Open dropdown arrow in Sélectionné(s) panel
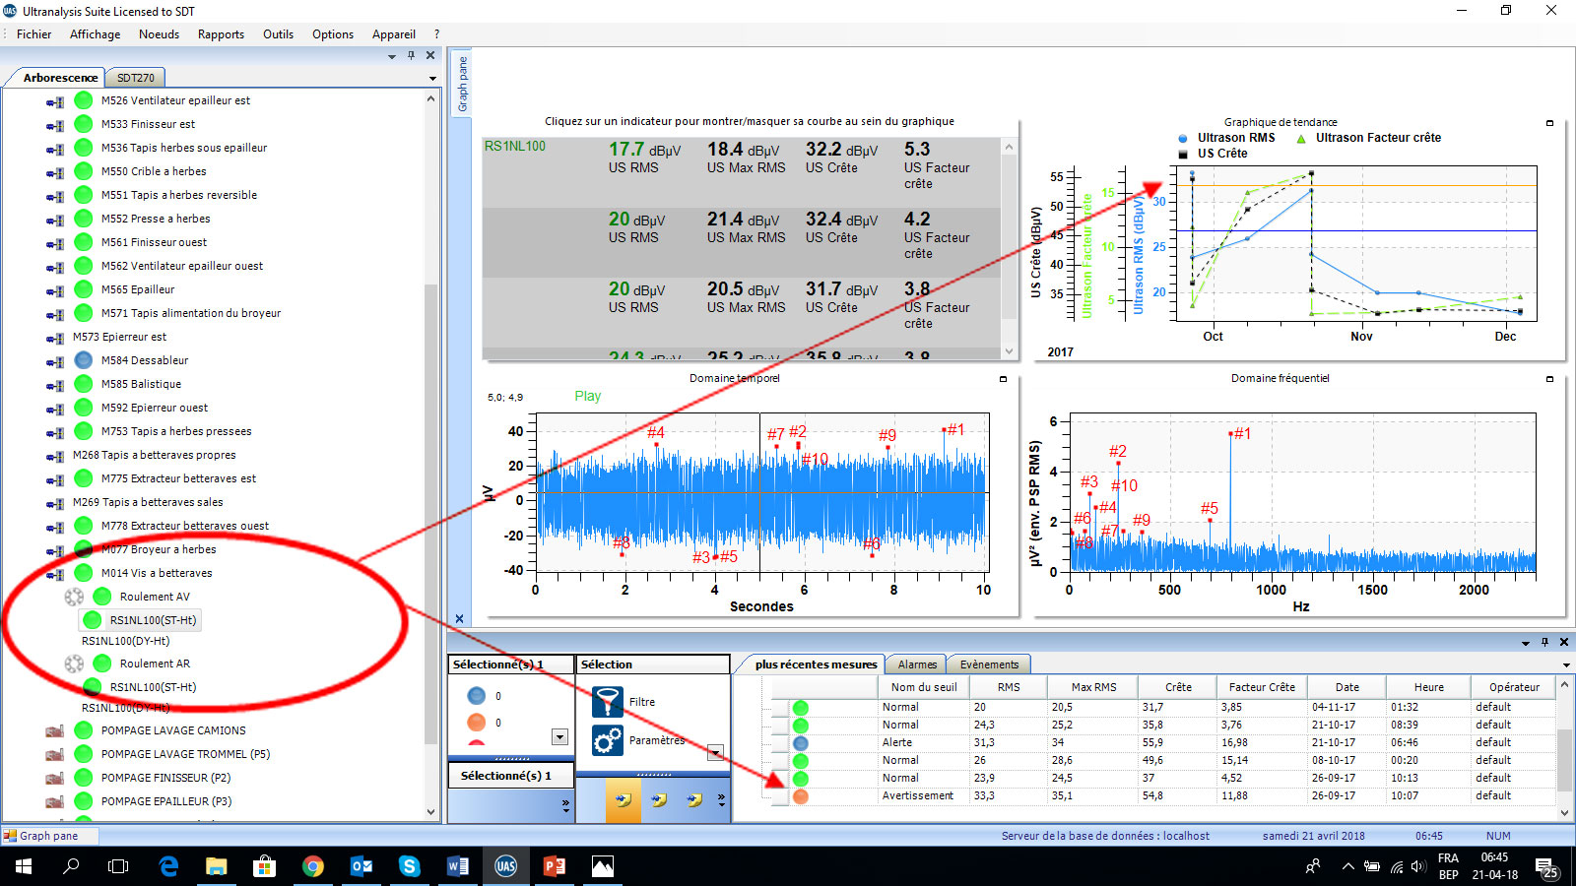The height and width of the screenshot is (886, 1576). pos(559,737)
